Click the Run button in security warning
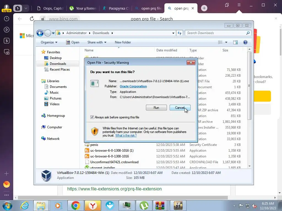The height and width of the screenshot is (211, 282). pyautogui.click(x=156, y=108)
